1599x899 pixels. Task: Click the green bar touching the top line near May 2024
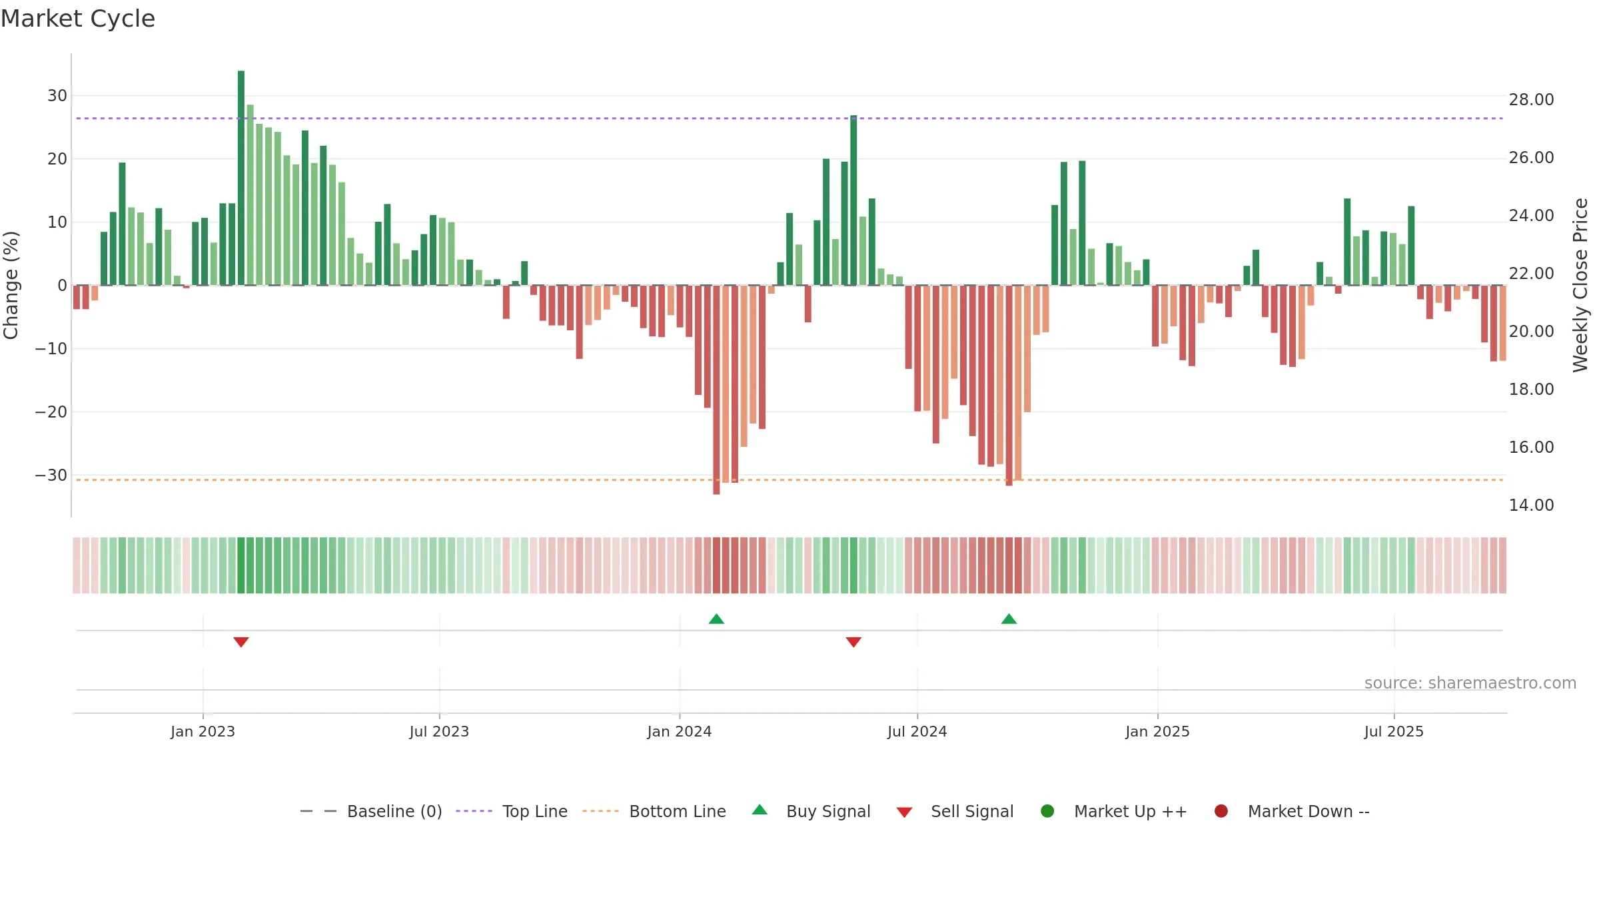point(853,200)
